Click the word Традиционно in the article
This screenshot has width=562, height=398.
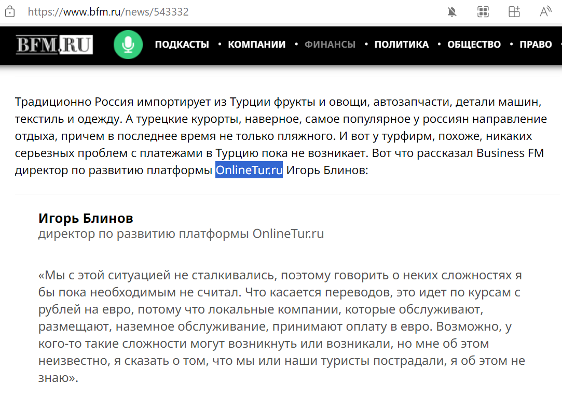pos(53,102)
